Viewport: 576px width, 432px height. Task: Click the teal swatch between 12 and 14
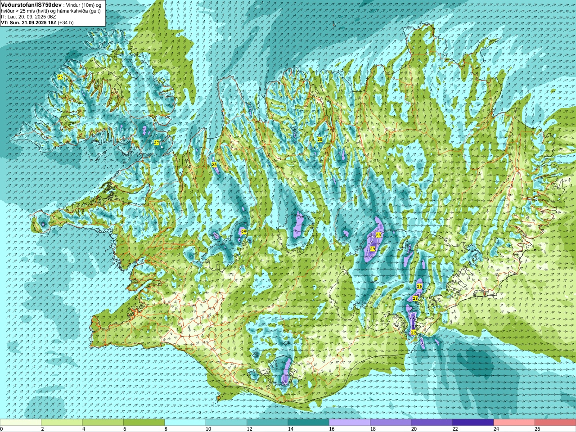pos(267,423)
